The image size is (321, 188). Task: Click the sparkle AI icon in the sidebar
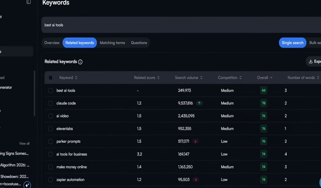pos(27,184)
